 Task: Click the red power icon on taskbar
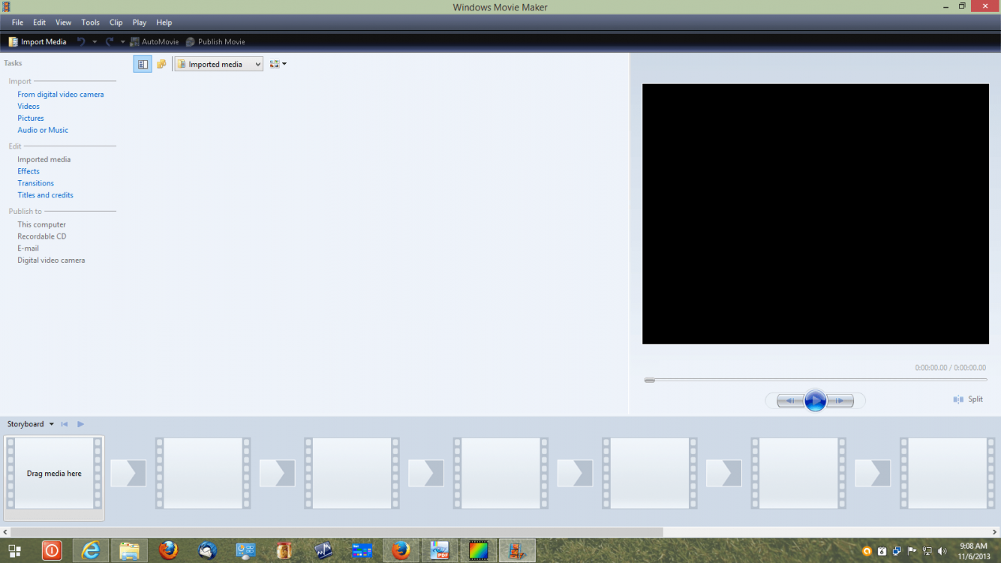click(x=52, y=551)
